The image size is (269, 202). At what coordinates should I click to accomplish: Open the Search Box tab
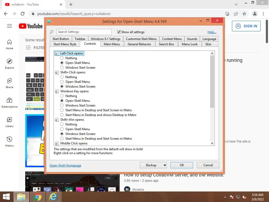[166, 44]
